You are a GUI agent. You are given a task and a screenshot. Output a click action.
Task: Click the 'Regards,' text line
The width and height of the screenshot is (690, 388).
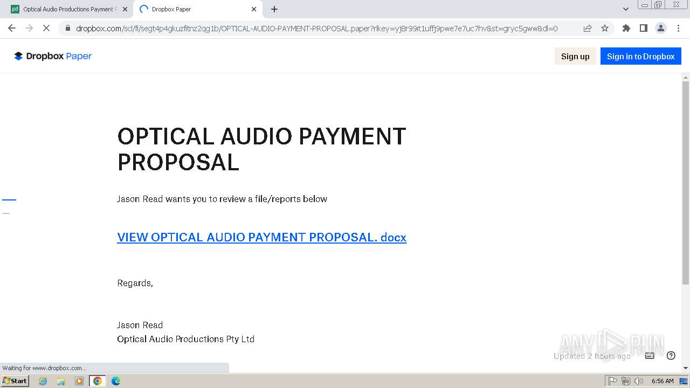135,283
